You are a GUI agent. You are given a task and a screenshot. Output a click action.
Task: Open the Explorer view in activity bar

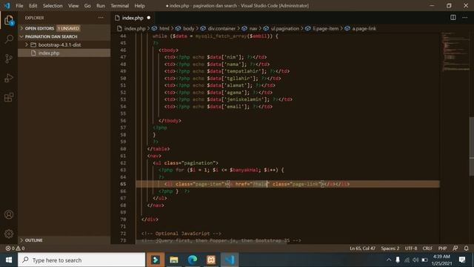click(9, 21)
